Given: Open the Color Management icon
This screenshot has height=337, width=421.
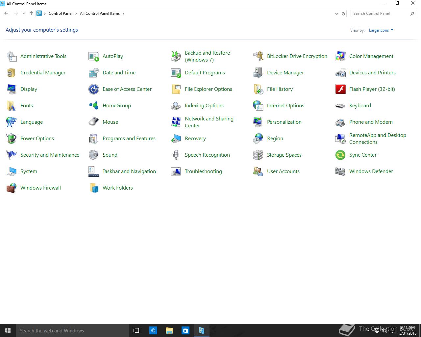Looking at the screenshot, I should 340,56.
